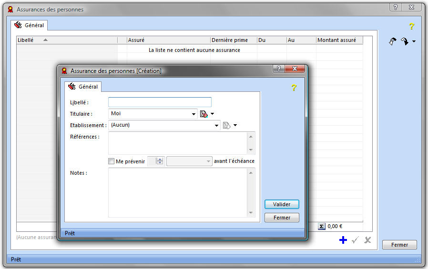This screenshot has width=428, height=269.
Task: Click inside the Libellé text field
Action: tap(160, 102)
